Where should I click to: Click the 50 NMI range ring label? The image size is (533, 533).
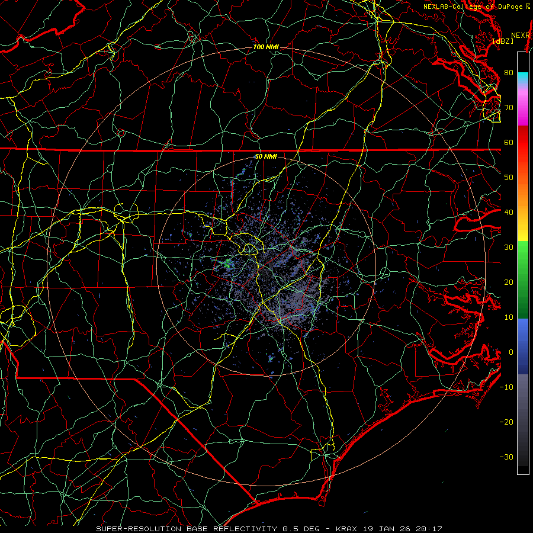click(x=266, y=157)
